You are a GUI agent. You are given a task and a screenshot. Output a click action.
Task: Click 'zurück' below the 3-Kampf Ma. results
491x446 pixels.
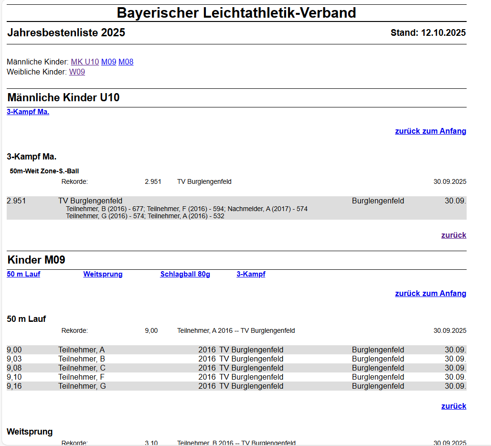[x=453, y=235]
